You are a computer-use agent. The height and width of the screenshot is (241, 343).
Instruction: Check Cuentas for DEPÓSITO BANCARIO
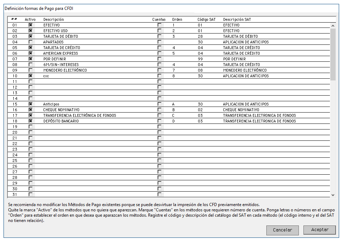point(159,121)
